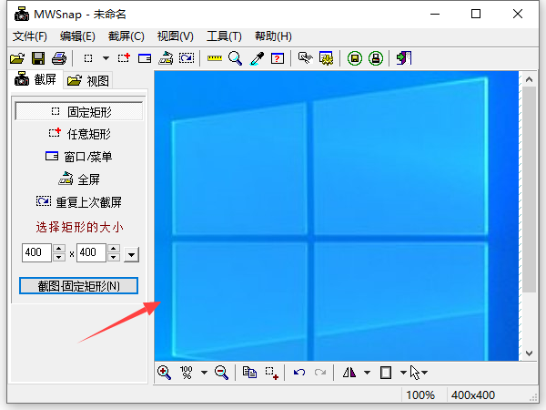
Task: Open the 文件(F) menu
Action: tap(30, 36)
